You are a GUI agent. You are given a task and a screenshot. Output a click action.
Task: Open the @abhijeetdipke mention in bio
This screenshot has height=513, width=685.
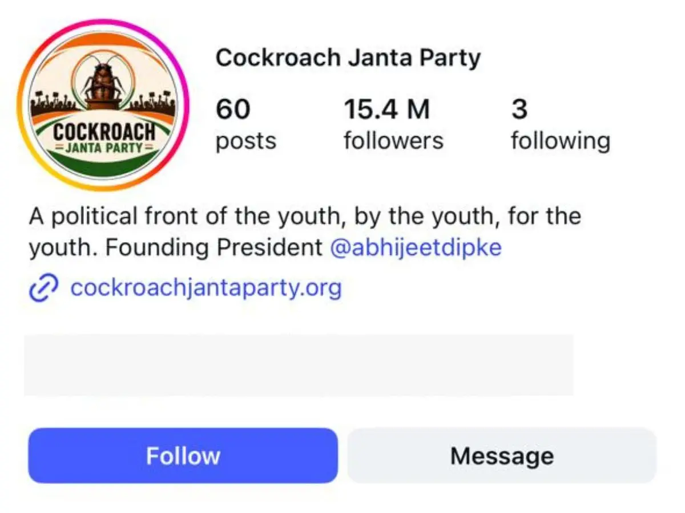(416, 248)
